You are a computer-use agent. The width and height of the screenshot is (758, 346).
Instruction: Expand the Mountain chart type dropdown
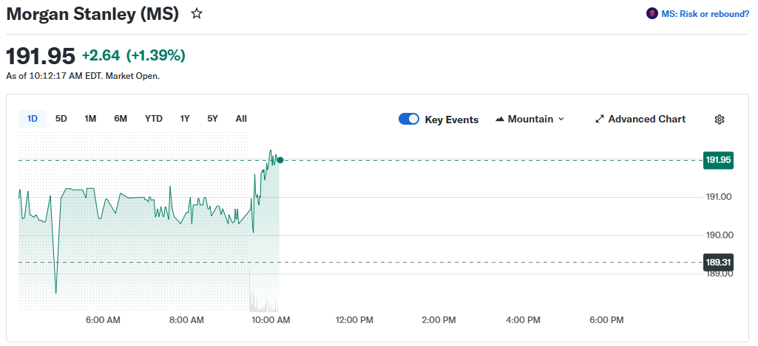click(x=529, y=120)
